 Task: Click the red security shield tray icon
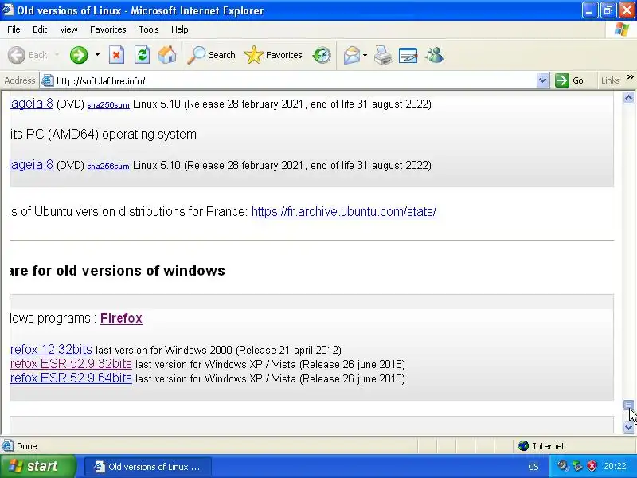tap(592, 466)
